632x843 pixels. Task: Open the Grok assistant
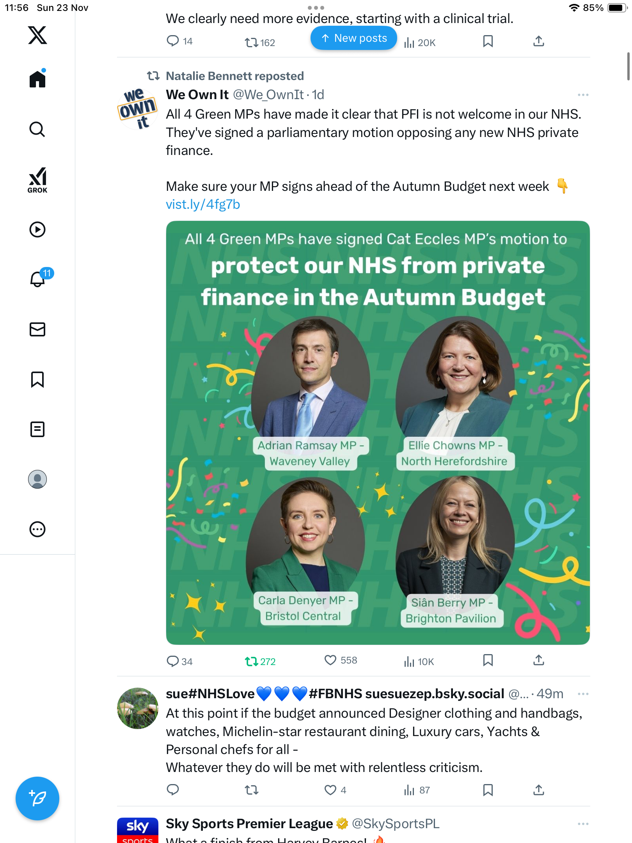37,180
